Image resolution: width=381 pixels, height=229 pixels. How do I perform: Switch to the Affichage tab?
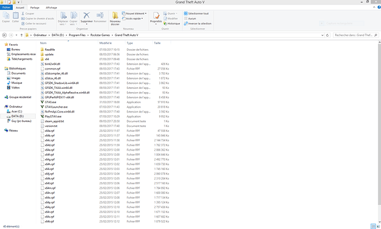pyautogui.click(x=51, y=8)
